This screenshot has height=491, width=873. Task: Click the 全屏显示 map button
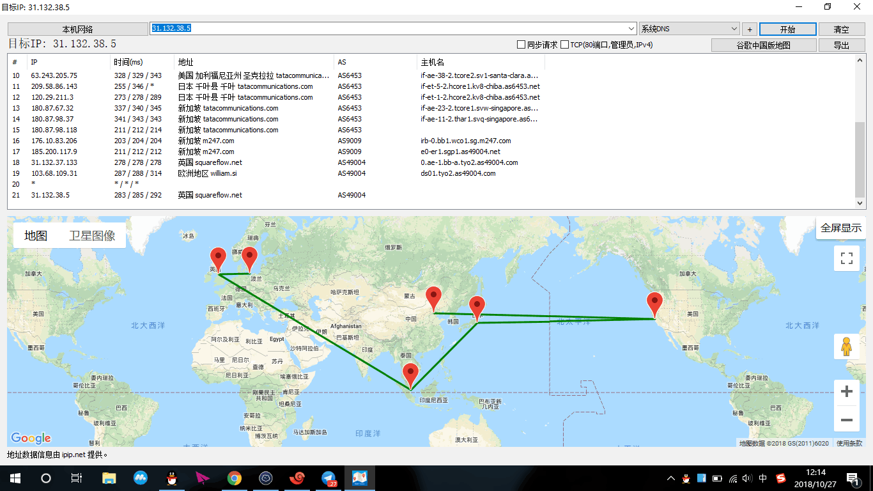click(x=841, y=228)
